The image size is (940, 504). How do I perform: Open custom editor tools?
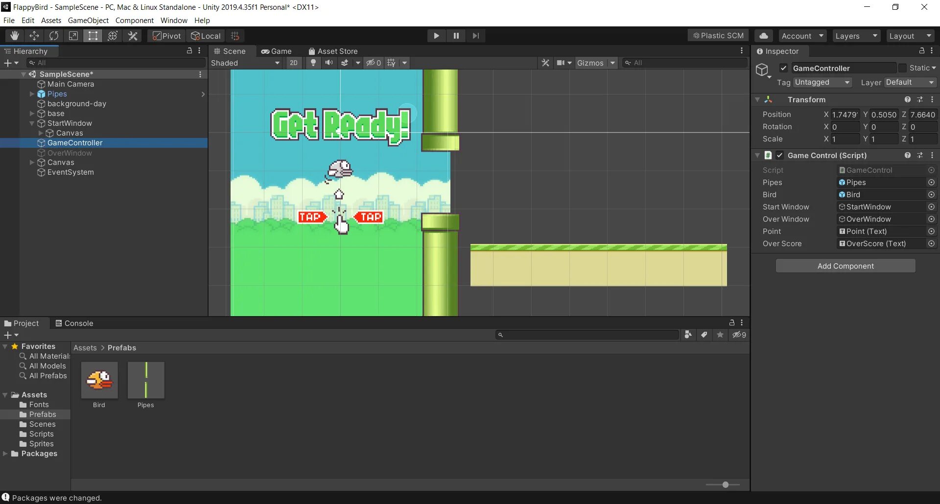pos(133,36)
